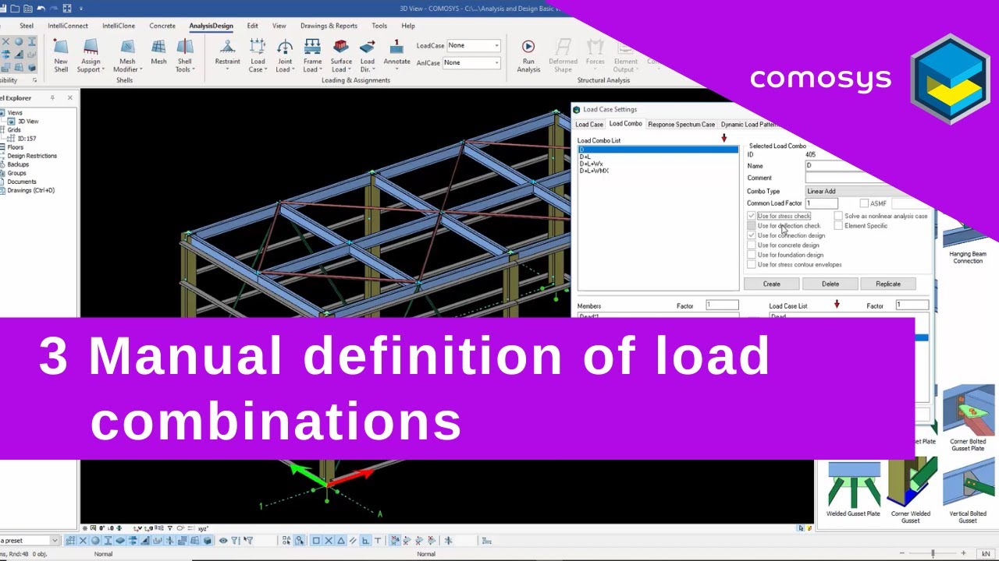This screenshot has height=561, width=999.
Task: Select D+L in Load Combo List
Action: tap(585, 157)
